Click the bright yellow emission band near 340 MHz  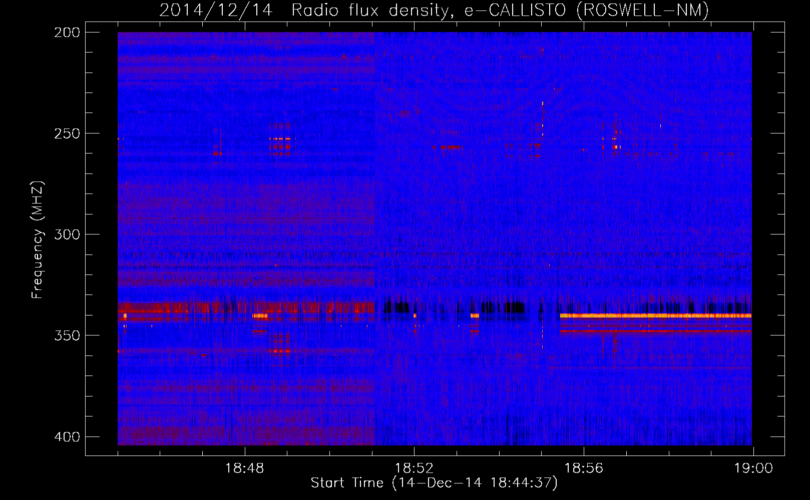point(656,316)
